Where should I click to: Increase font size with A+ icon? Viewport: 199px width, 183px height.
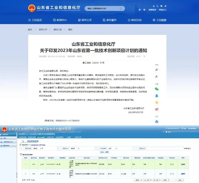pos(157,70)
